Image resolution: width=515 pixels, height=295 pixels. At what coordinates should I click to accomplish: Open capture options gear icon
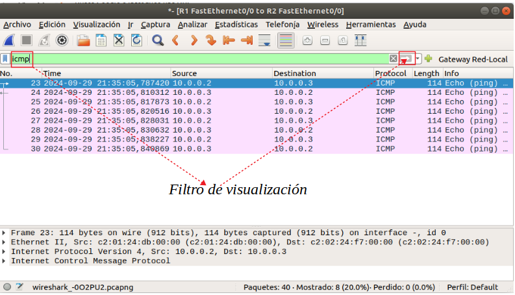(62, 40)
